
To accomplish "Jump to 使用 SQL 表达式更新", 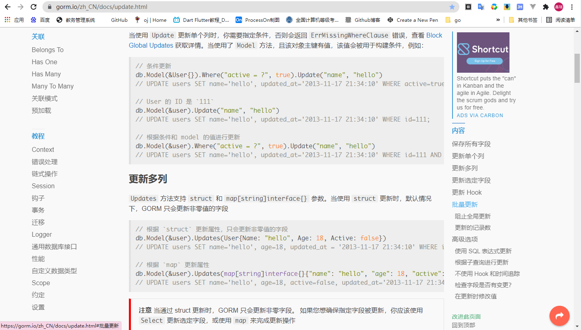I will click(x=483, y=251).
